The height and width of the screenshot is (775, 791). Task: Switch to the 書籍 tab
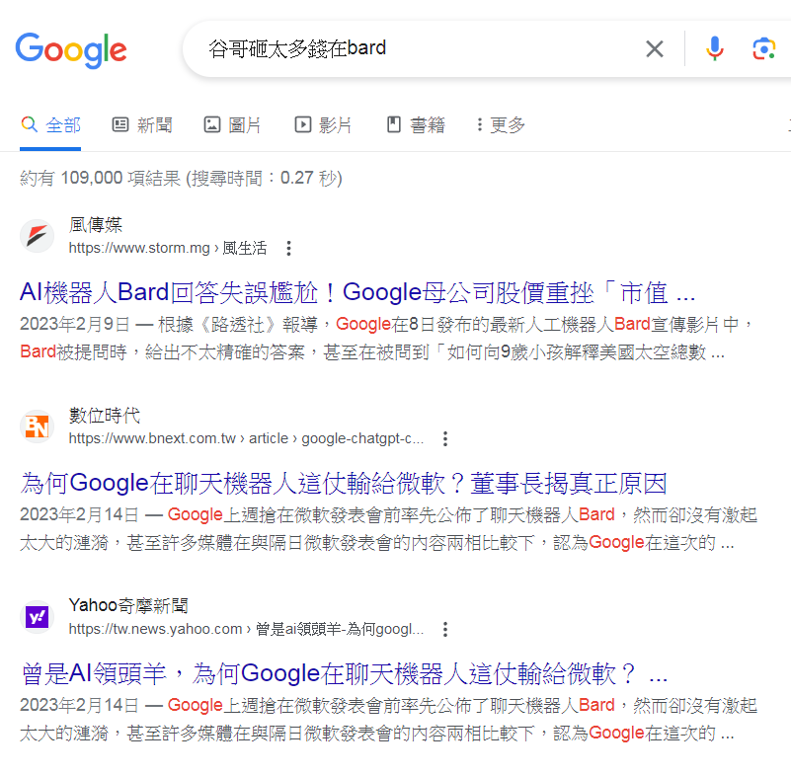[416, 125]
